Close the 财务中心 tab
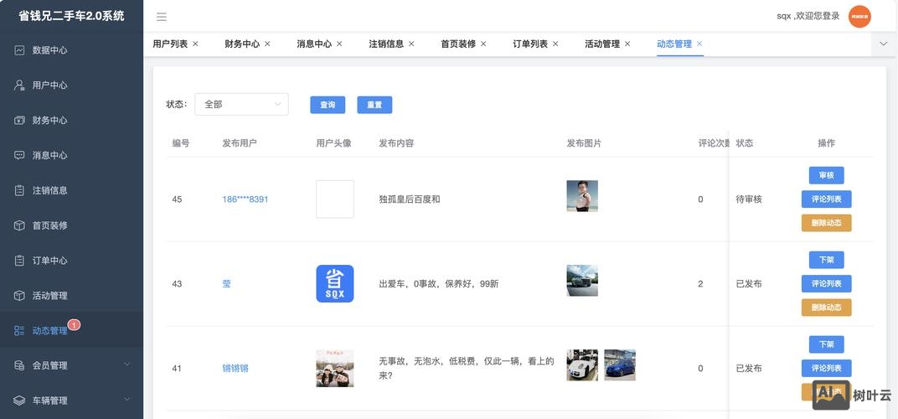 click(x=267, y=44)
